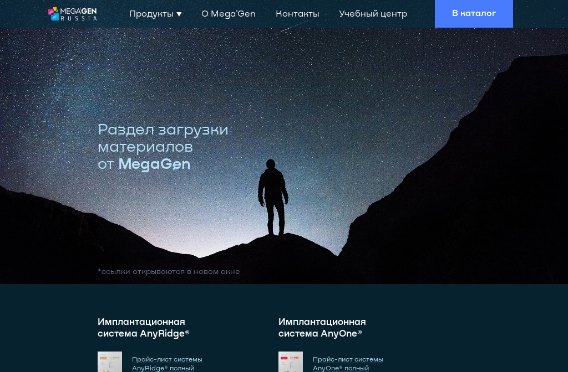The height and width of the screenshot is (372, 568).
Task: Click the Имплантационная система AnyOne heading
Action: click(x=322, y=328)
